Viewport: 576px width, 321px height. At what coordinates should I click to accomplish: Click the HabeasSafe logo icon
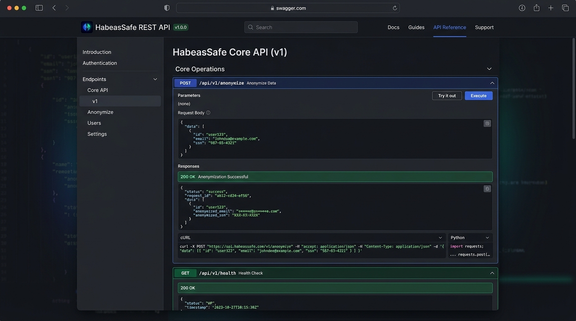87,27
